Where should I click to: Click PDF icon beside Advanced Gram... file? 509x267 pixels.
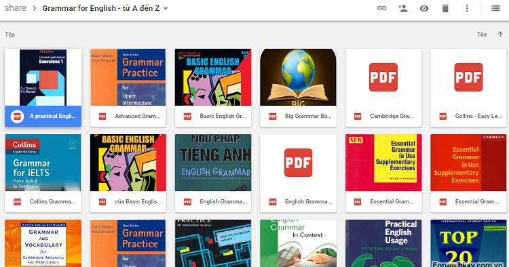[x=102, y=117]
